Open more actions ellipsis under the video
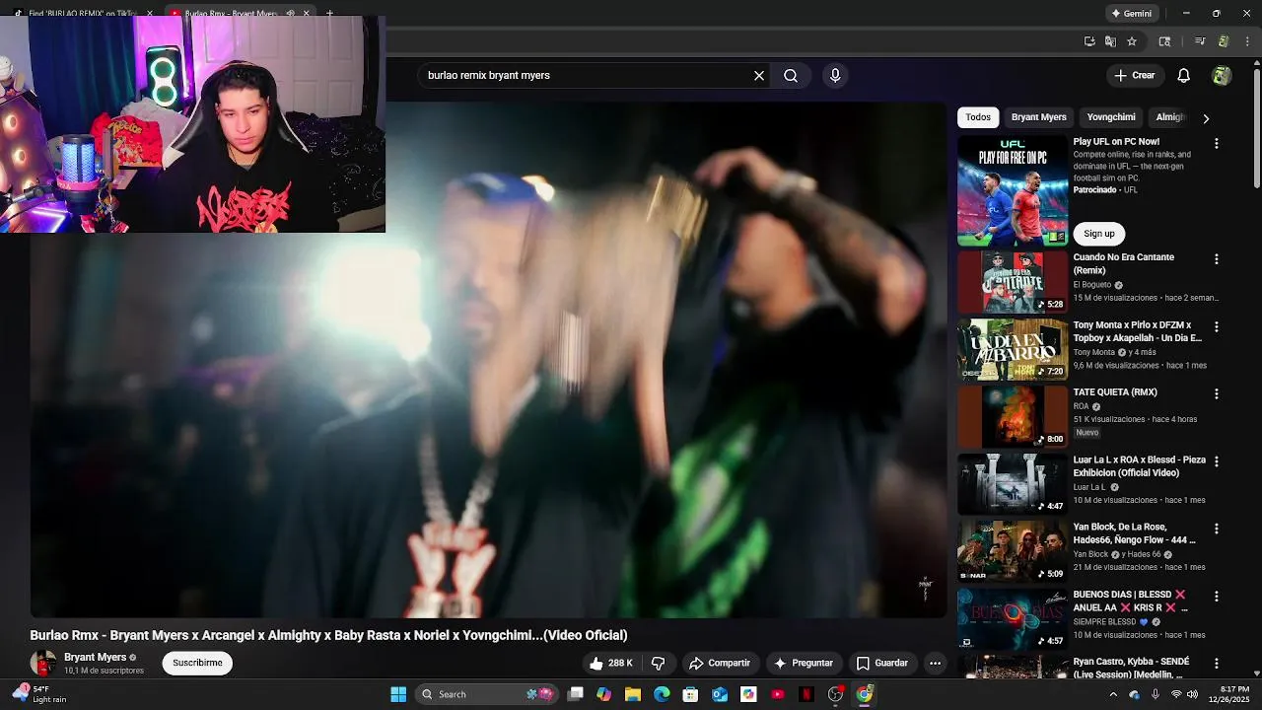The height and width of the screenshot is (710, 1262). point(935,663)
